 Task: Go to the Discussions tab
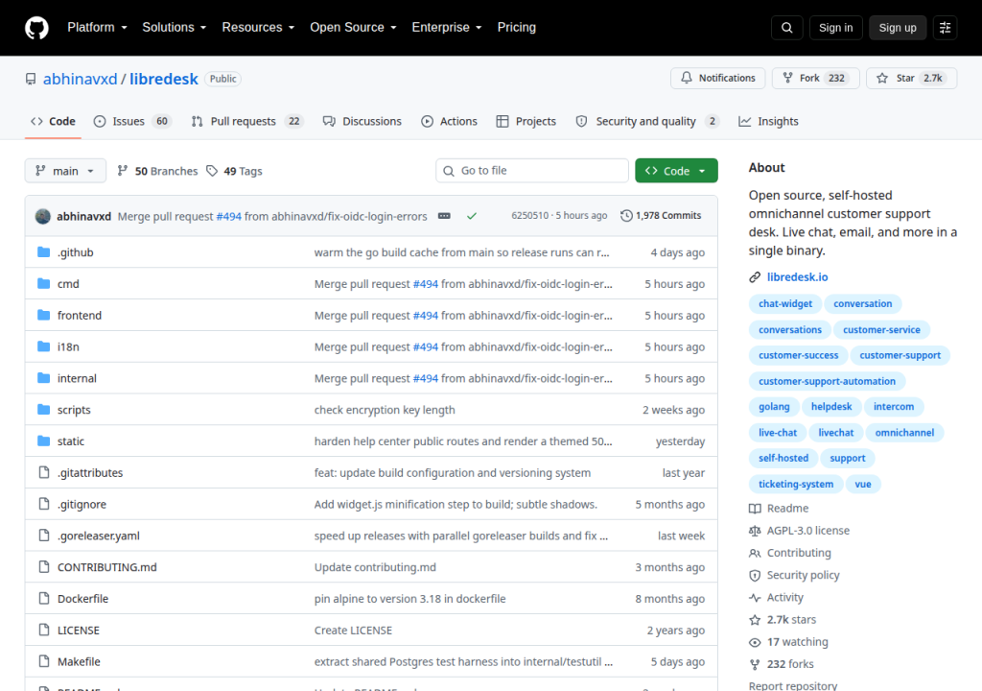click(x=362, y=122)
